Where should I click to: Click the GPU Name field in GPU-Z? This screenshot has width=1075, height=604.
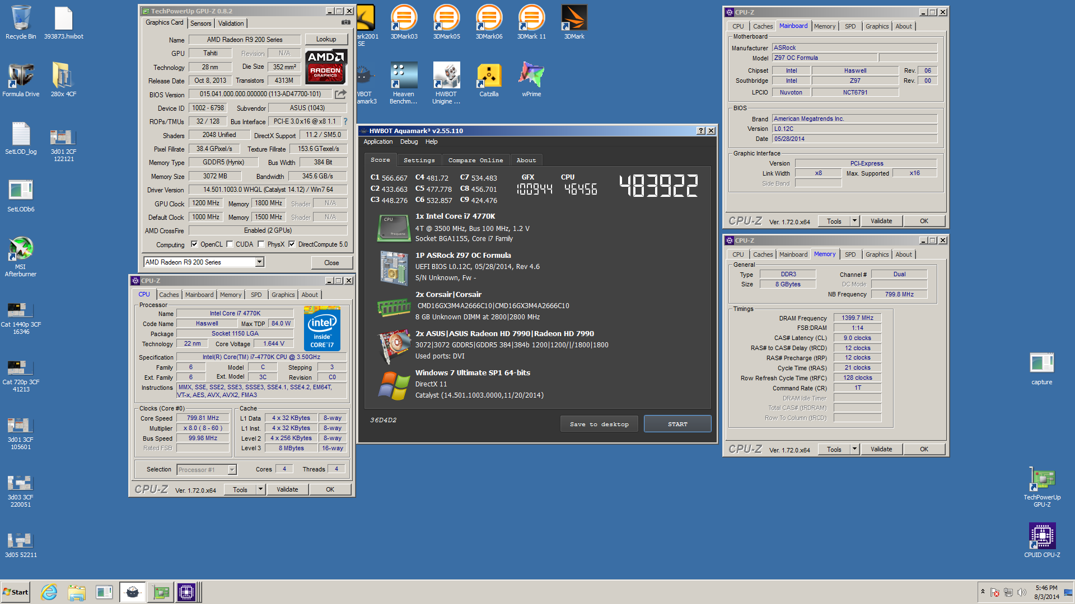(x=245, y=40)
